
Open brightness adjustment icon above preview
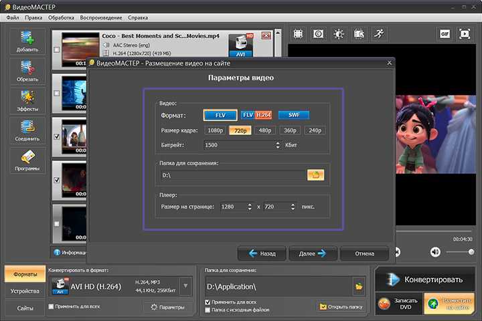(x=339, y=34)
